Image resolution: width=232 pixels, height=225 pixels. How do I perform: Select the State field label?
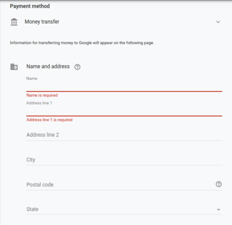32,210
